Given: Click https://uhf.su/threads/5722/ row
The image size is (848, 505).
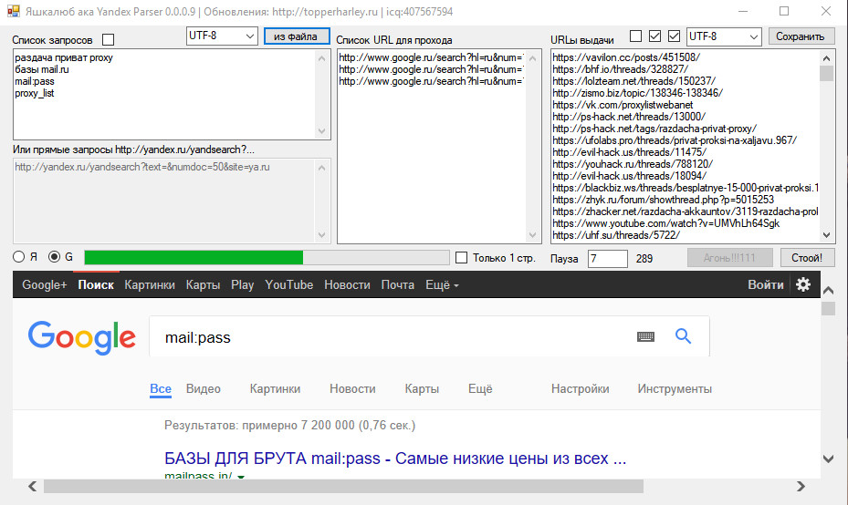Looking at the screenshot, I should (616, 235).
